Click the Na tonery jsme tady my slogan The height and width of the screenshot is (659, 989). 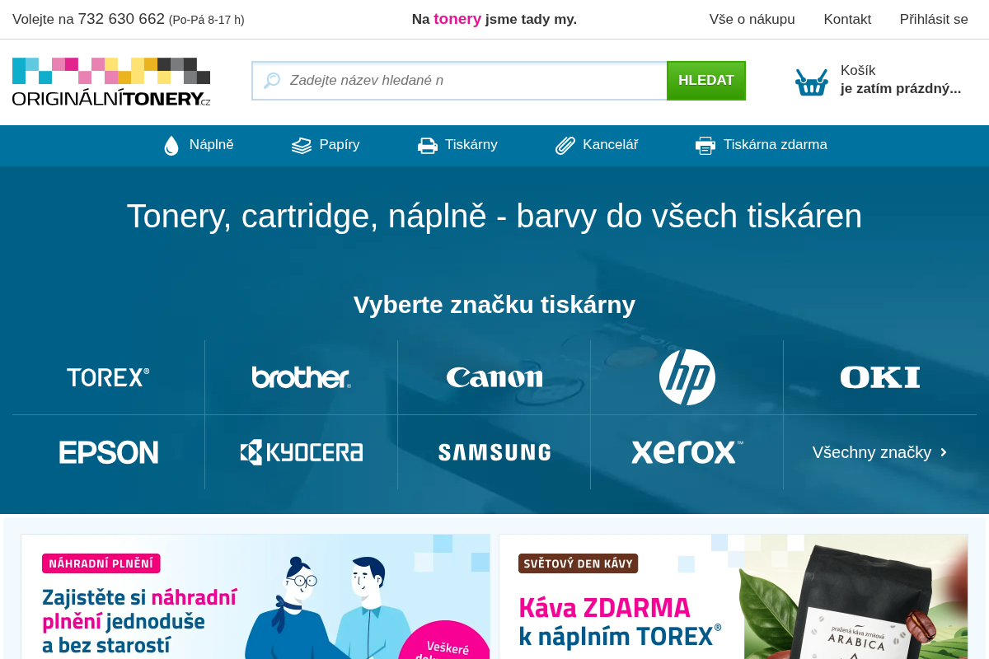tap(494, 19)
